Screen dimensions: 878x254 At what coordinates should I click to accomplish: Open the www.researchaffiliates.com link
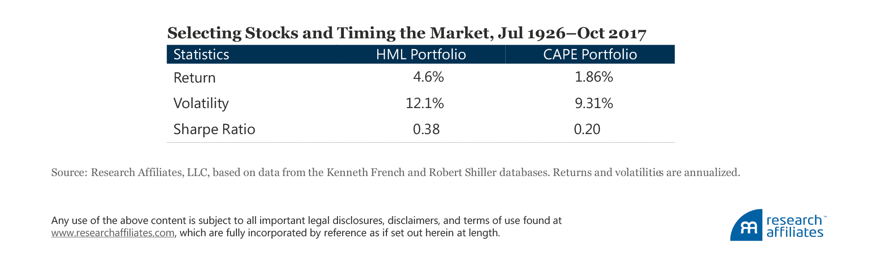[x=112, y=233]
